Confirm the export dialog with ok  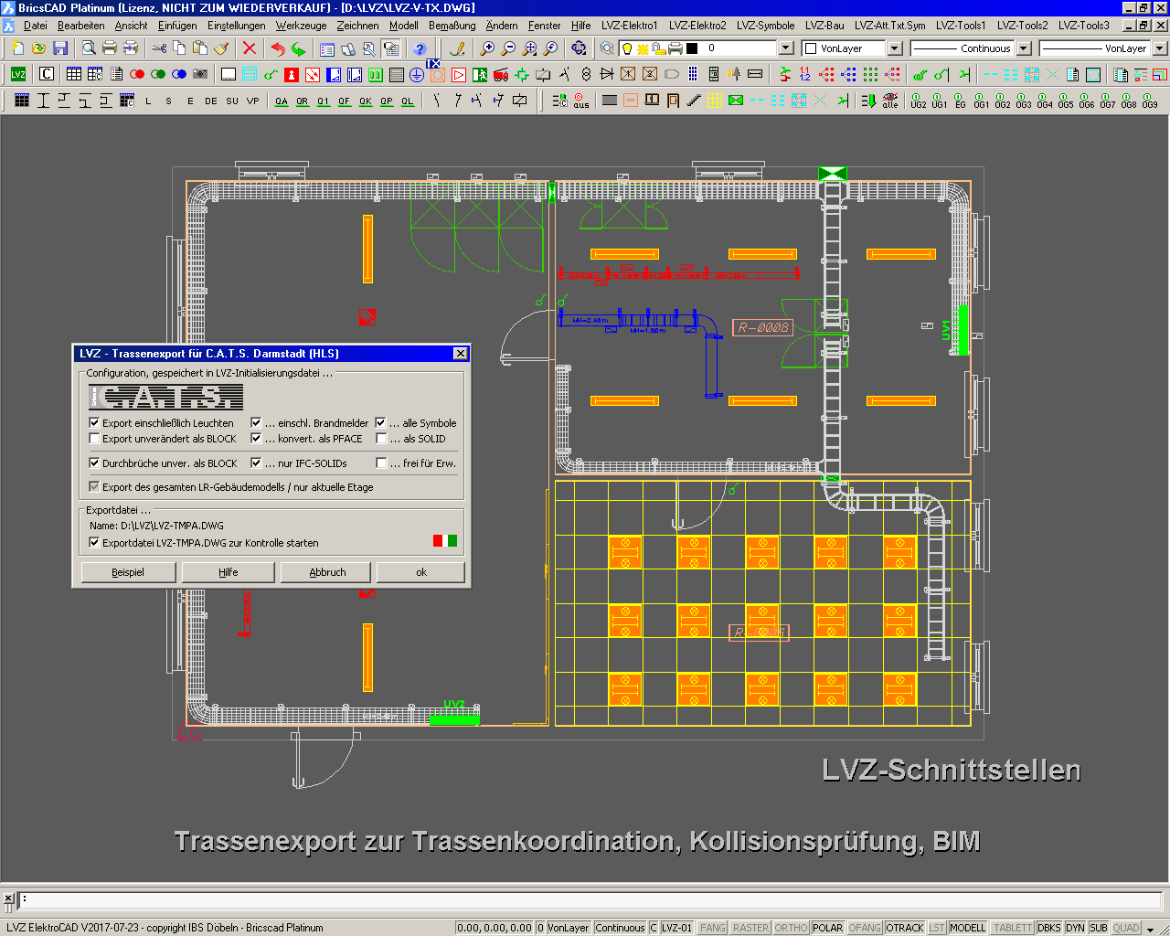pyautogui.click(x=421, y=572)
